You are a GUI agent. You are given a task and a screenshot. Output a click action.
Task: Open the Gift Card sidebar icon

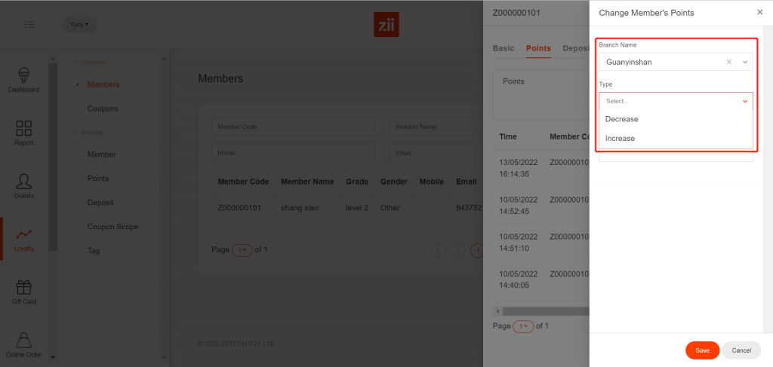[23, 292]
